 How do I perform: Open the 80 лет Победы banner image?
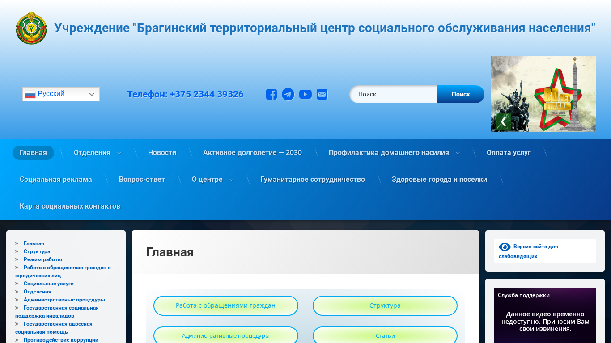(x=543, y=94)
